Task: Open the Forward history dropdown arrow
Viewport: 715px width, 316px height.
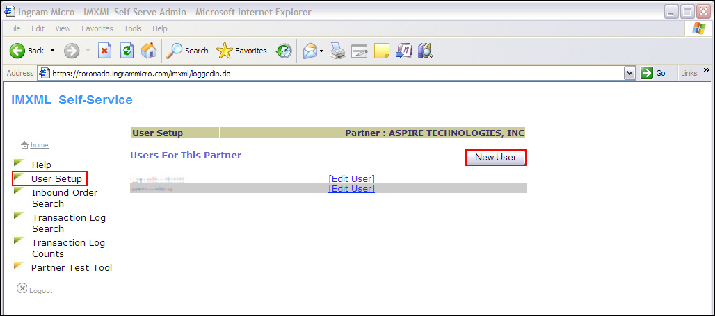Action: point(88,51)
